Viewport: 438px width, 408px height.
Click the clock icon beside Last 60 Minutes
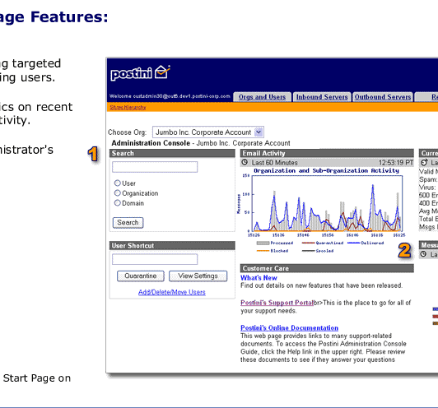pos(245,162)
